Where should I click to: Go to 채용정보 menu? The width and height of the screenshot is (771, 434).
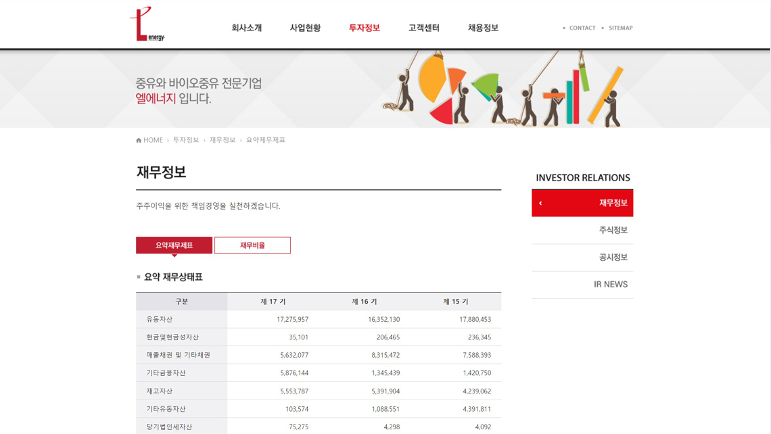(483, 28)
